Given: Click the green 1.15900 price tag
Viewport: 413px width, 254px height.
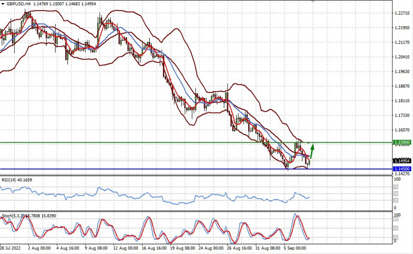Looking at the screenshot, I should pos(402,142).
